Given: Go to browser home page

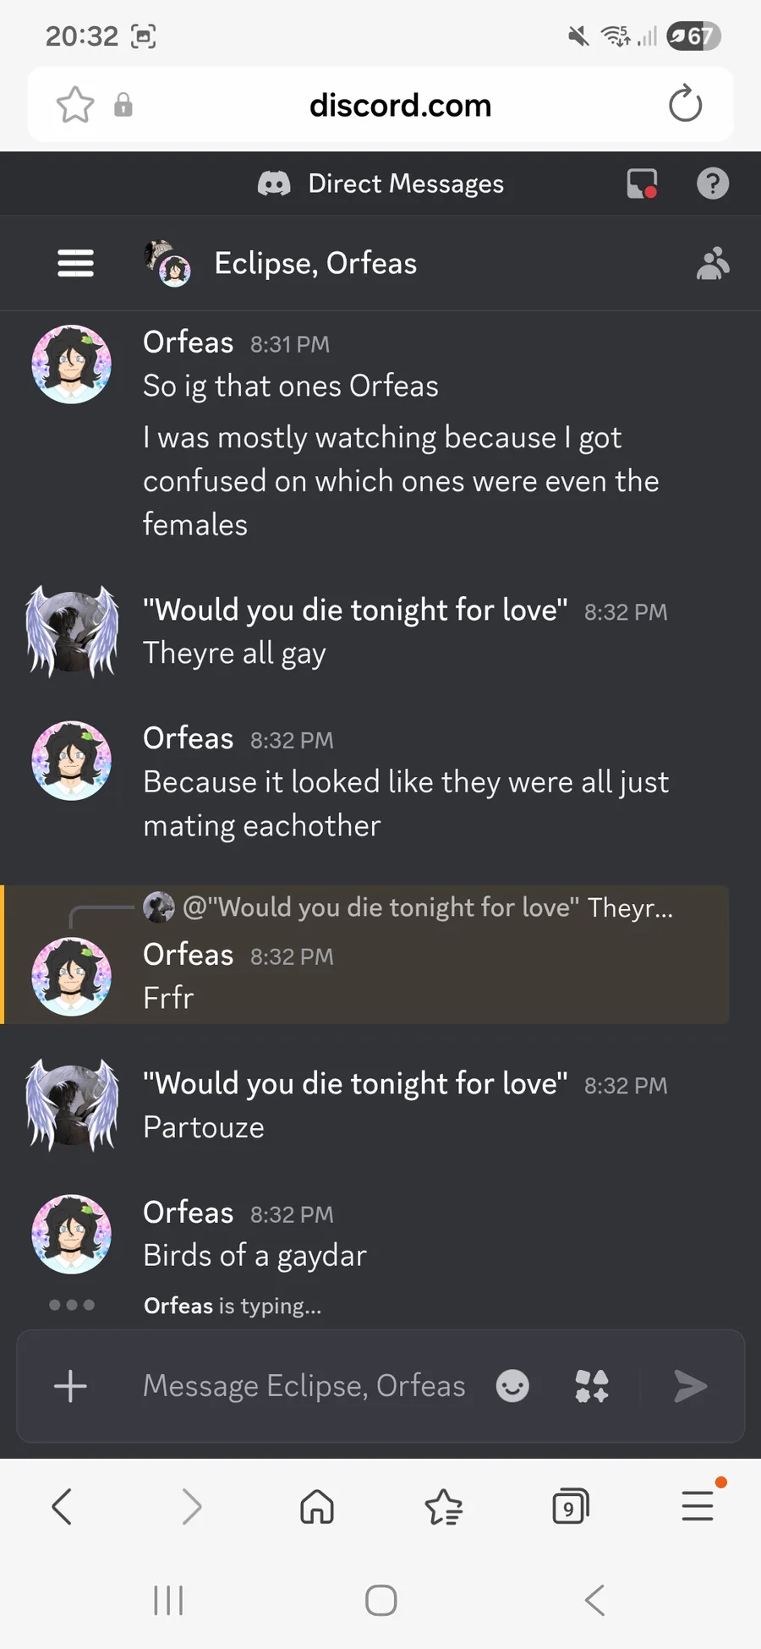Looking at the screenshot, I should tap(317, 1507).
